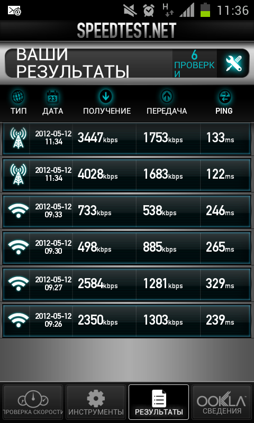Tap the mail notification icon in status bar

pos(14,11)
